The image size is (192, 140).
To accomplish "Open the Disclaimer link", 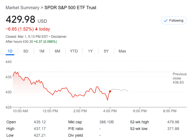I will (x=59, y=37).
